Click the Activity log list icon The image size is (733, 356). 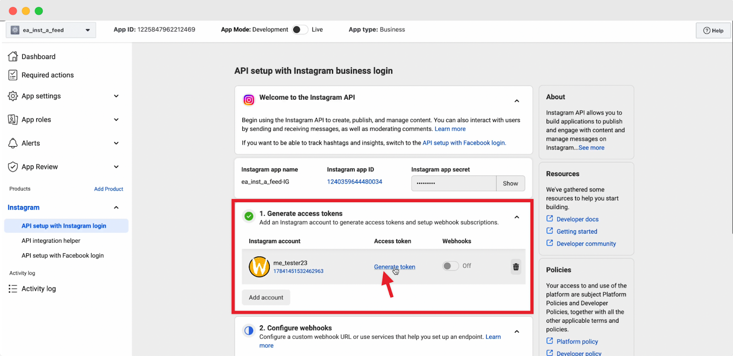point(13,289)
